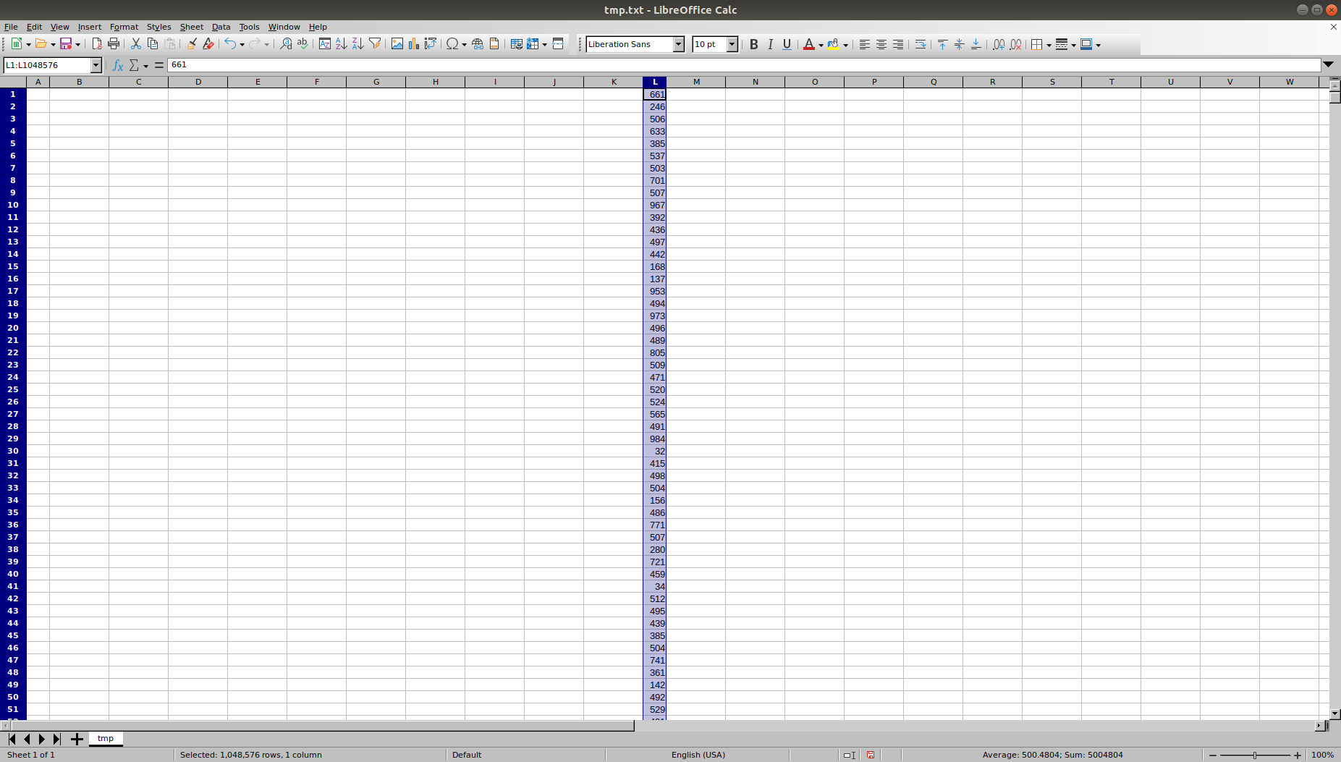Align content to bottom
1341x762 pixels.
(x=976, y=44)
